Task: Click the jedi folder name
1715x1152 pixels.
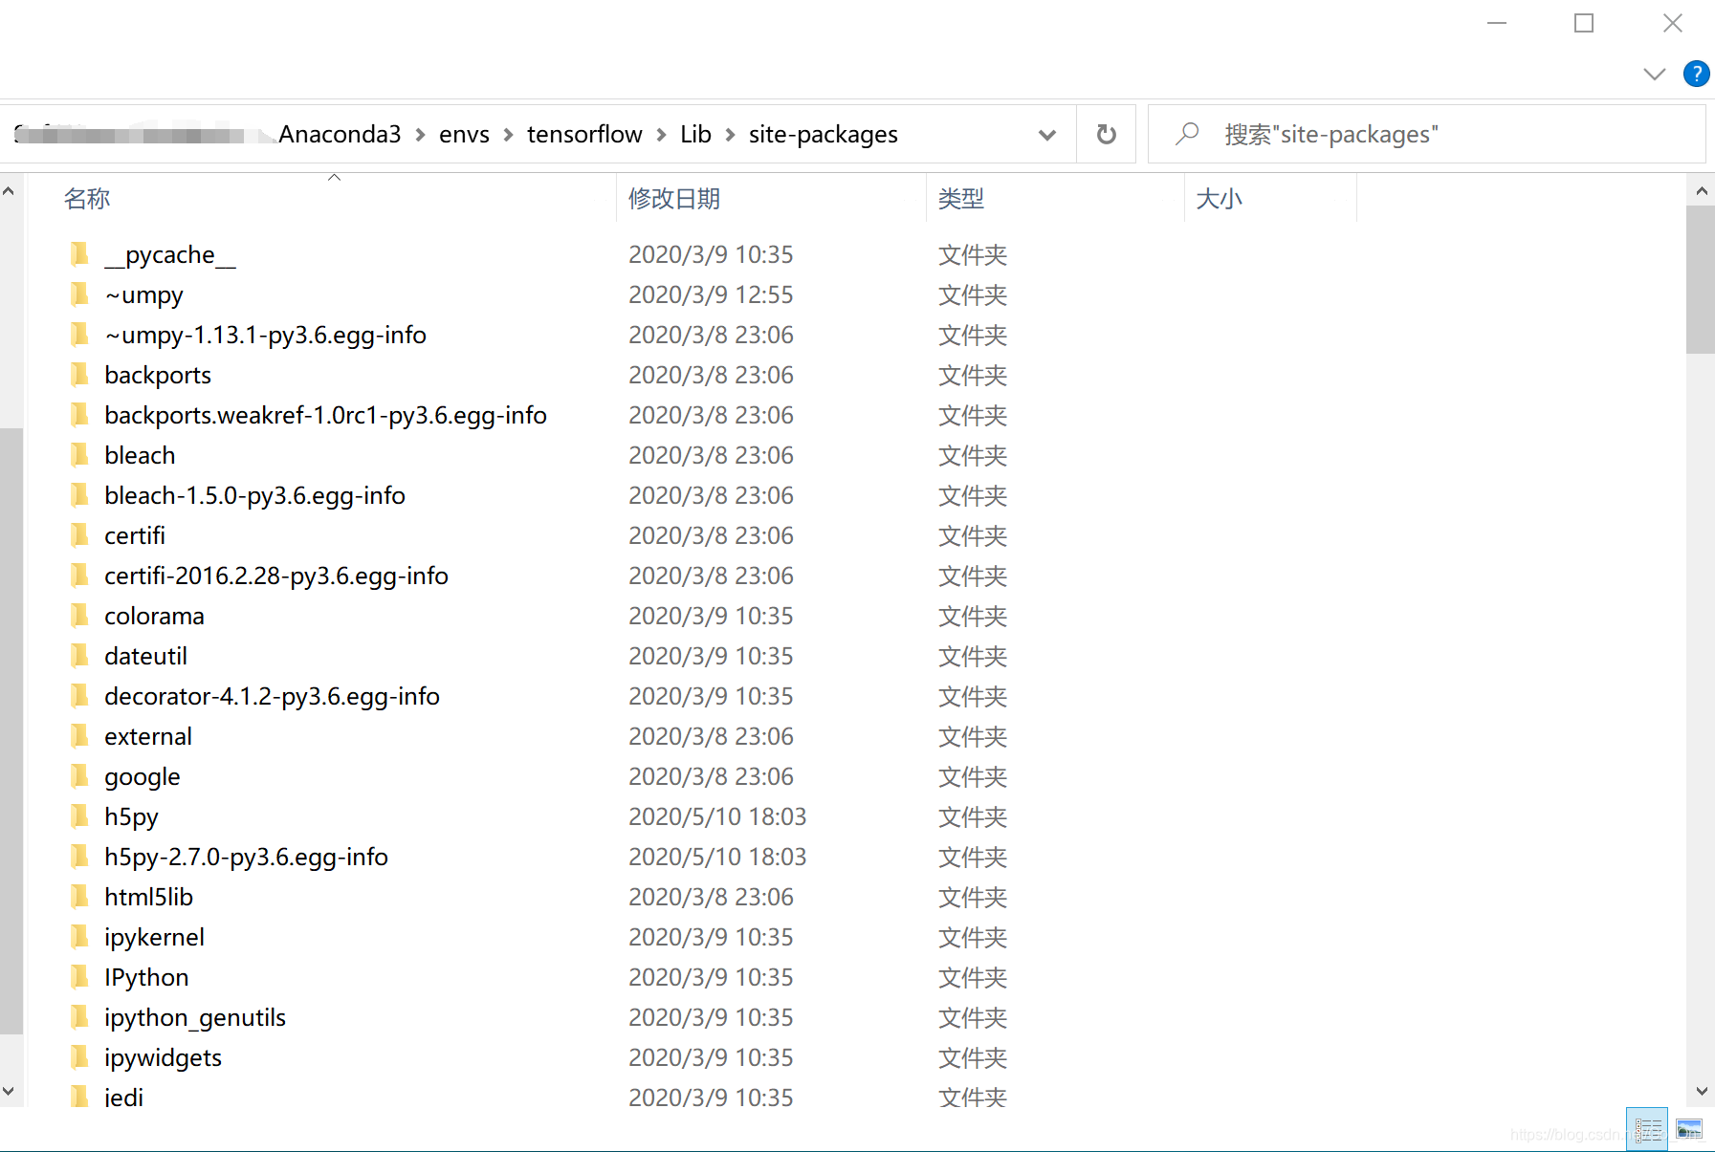Action: coord(123,1098)
